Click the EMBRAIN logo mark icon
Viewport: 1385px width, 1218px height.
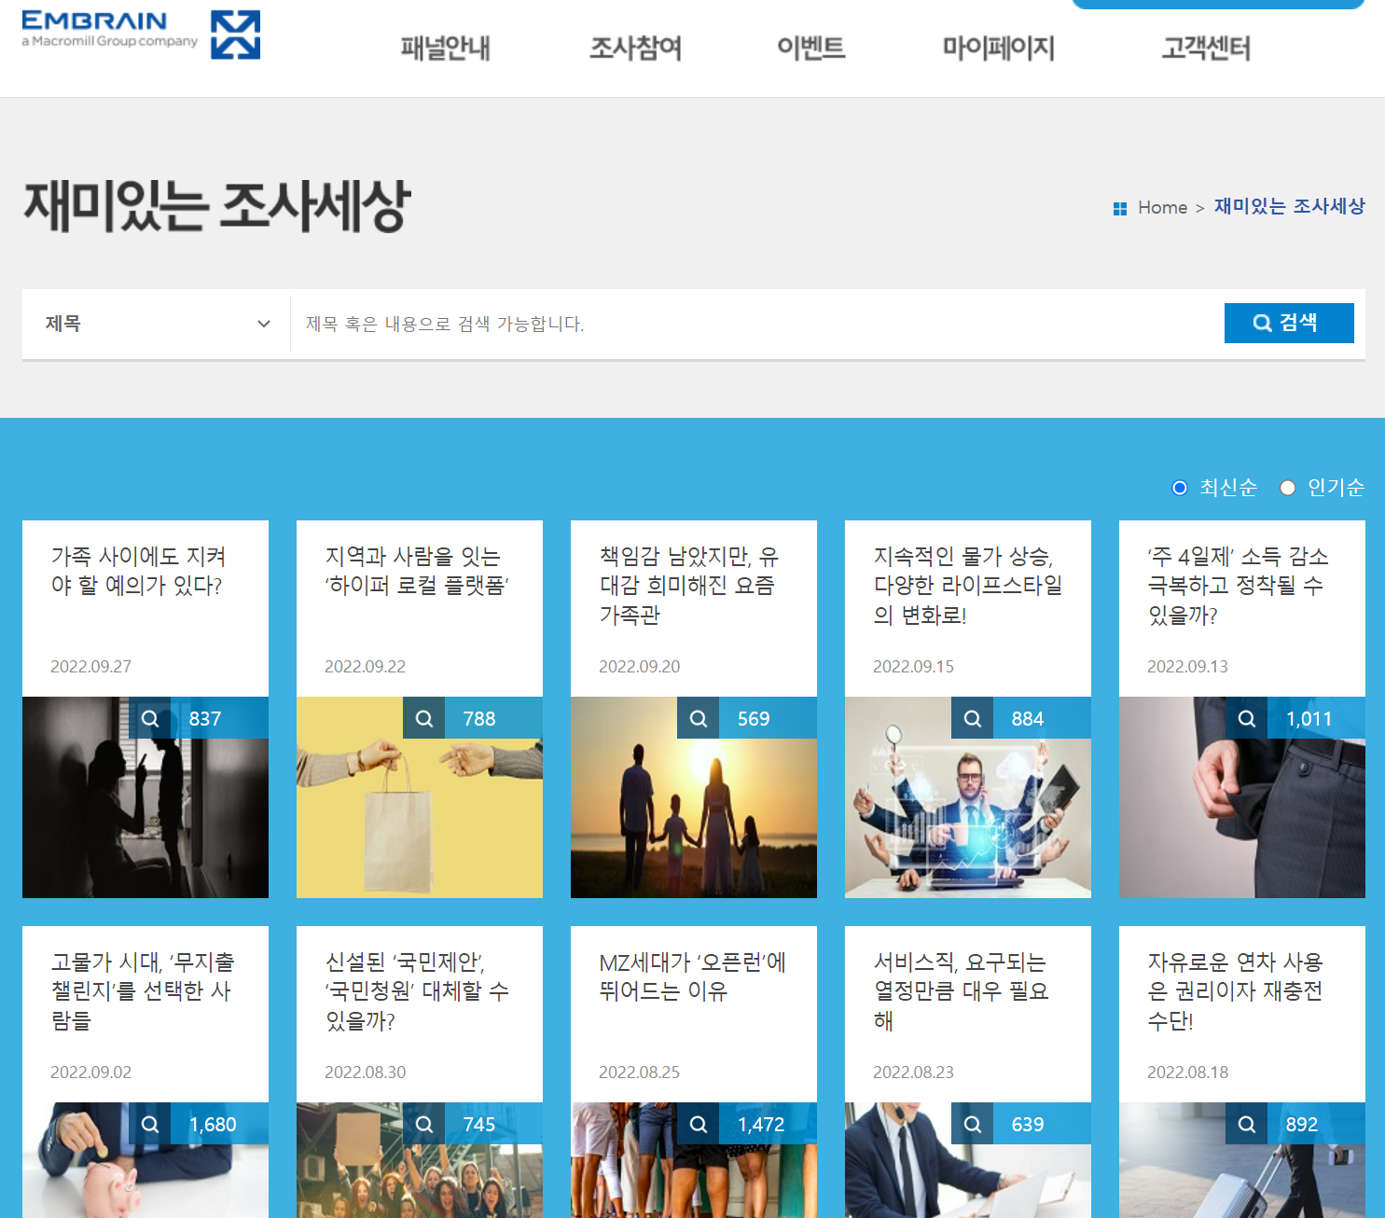click(x=235, y=35)
